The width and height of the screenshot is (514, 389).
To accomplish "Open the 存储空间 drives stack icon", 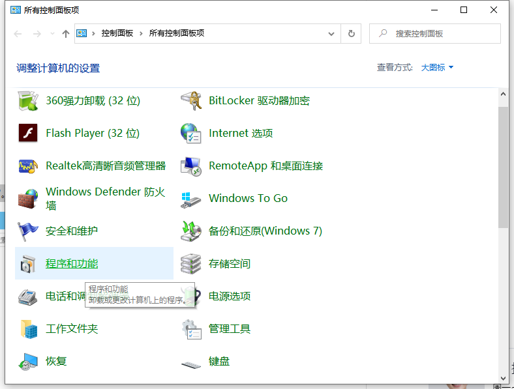I will click(190, 264).
